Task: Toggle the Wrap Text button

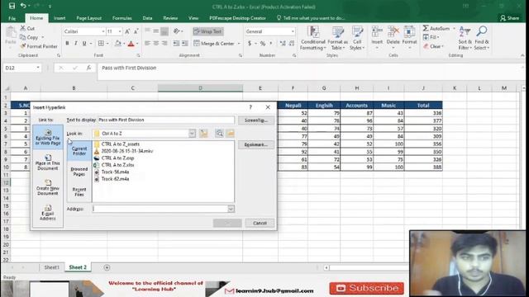Action: click(x=208, y=31)
